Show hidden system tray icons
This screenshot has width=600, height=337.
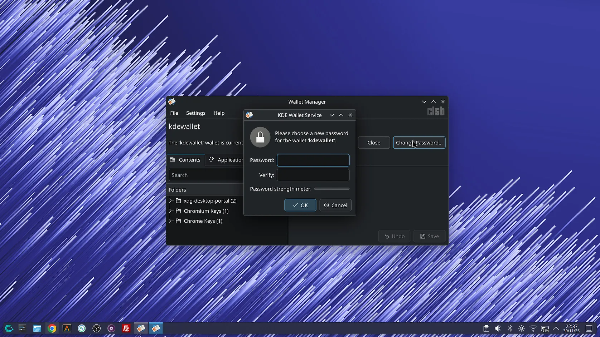pos(556,328)
